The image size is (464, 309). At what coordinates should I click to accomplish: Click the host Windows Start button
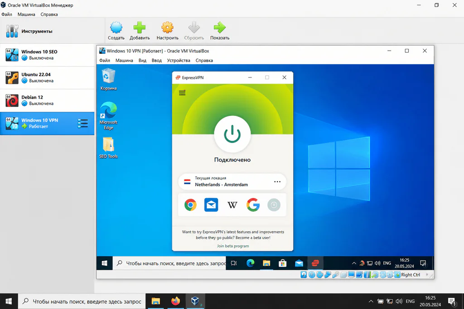[9, 301]
